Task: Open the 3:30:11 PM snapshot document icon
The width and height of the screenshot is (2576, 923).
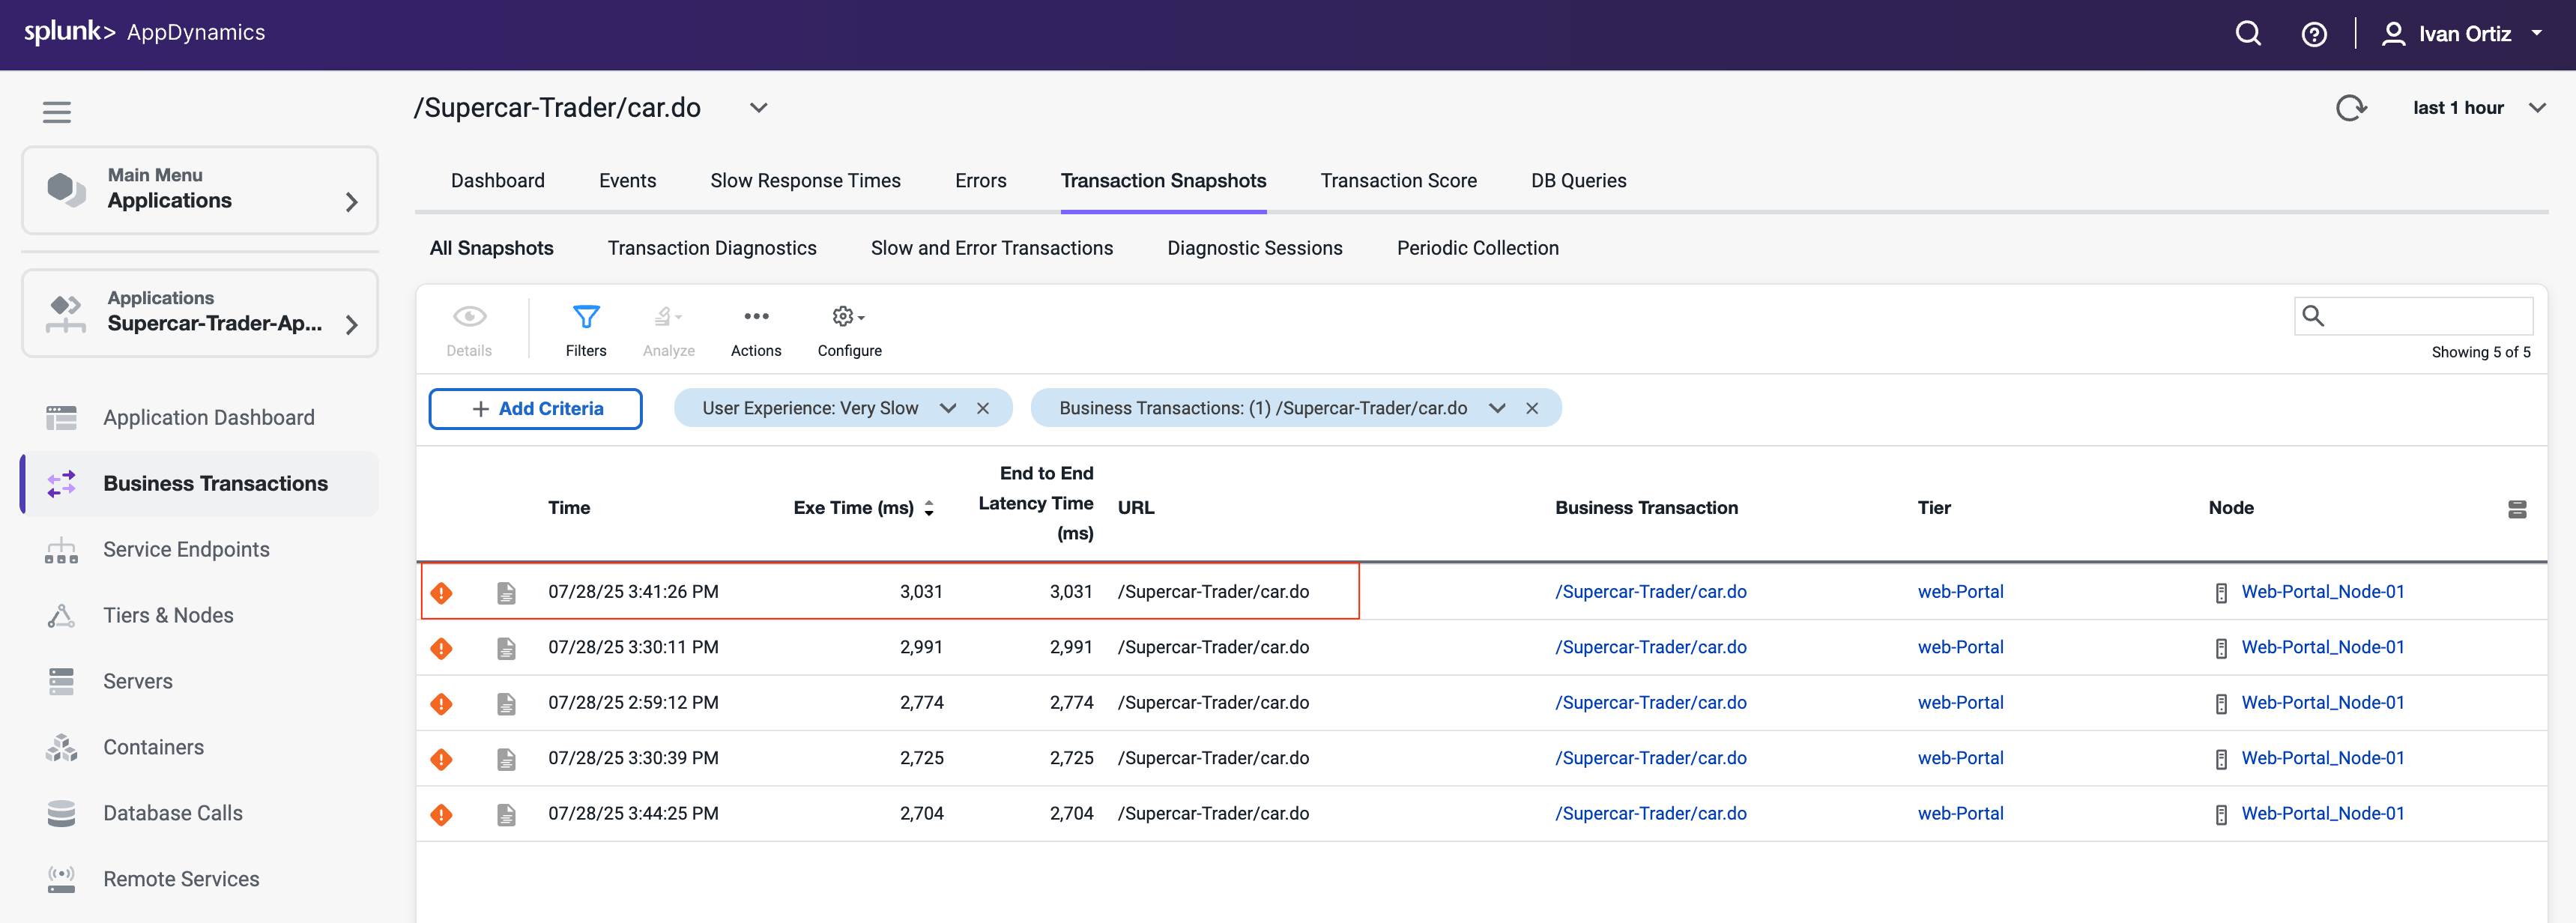Action: point(507,648)
